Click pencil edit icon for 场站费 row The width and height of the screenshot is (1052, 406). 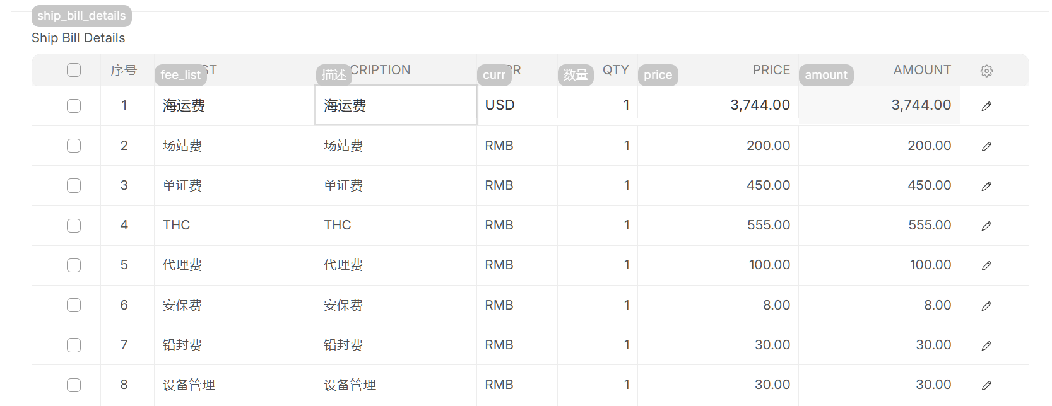pyautogui.click(x=986, y=146)
